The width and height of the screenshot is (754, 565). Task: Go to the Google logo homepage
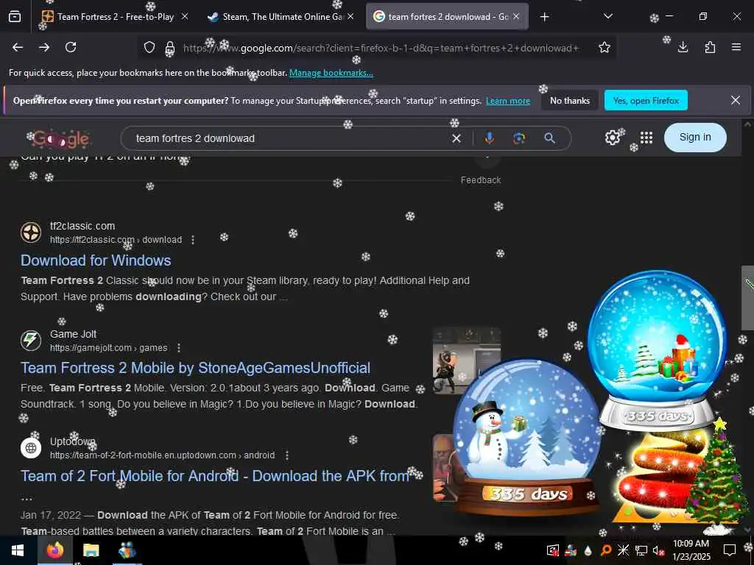tap(60, 139)
